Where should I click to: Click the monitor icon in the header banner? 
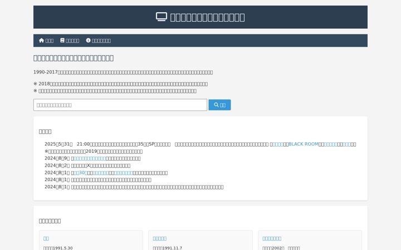tap(162, 17)
